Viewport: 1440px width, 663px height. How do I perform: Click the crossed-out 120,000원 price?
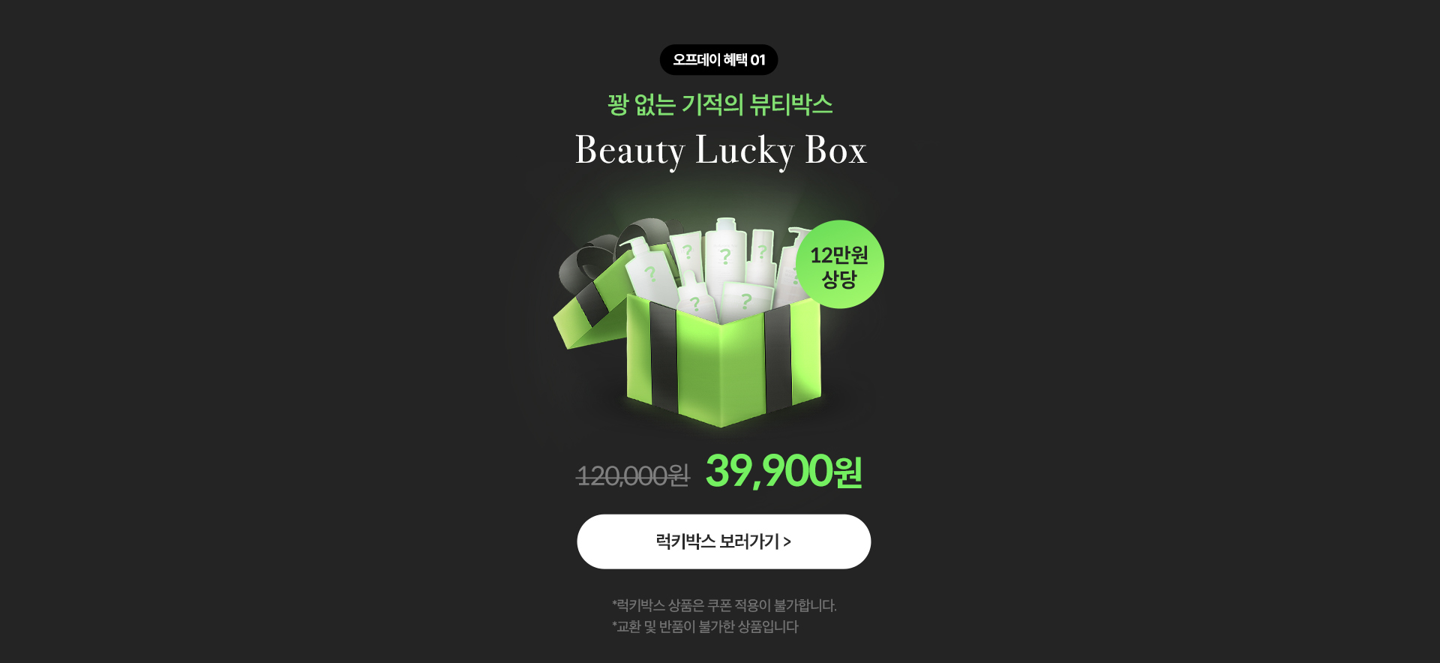(632, 475)
